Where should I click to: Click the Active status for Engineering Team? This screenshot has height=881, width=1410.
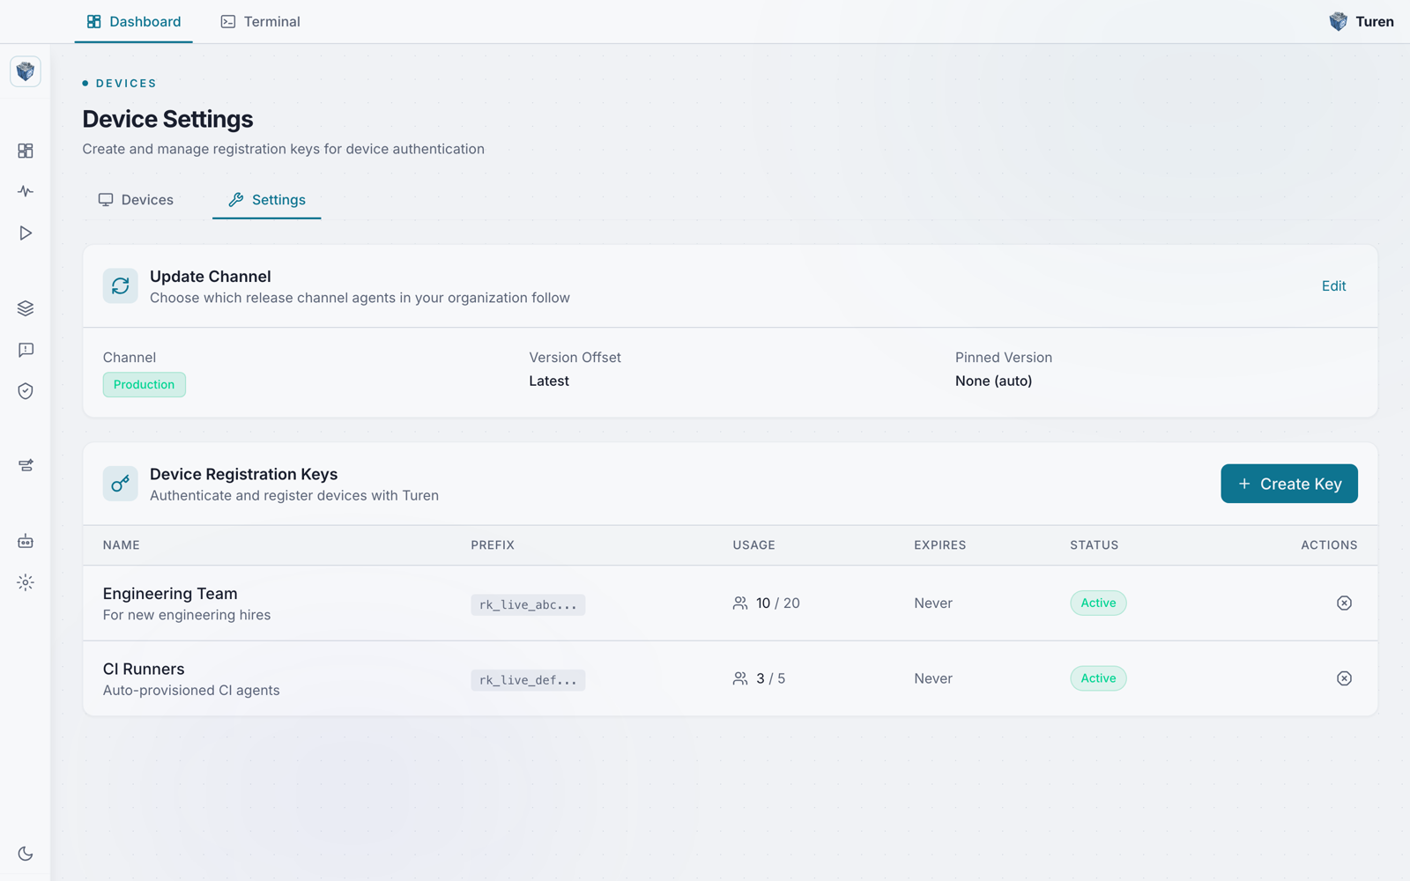tap(1098, 603)
